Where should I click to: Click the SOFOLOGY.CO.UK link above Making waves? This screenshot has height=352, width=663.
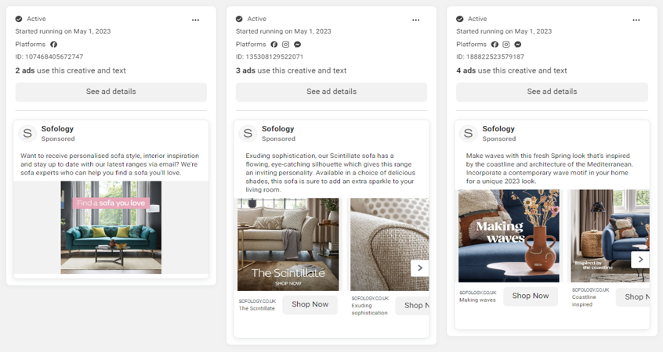click(x=478, y=293)
